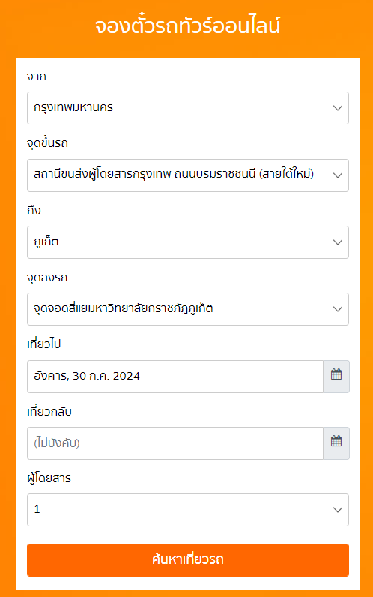This screenshot has width=373, height=597.
Task: Click the จาก field label
Action: tap(37, 76)
